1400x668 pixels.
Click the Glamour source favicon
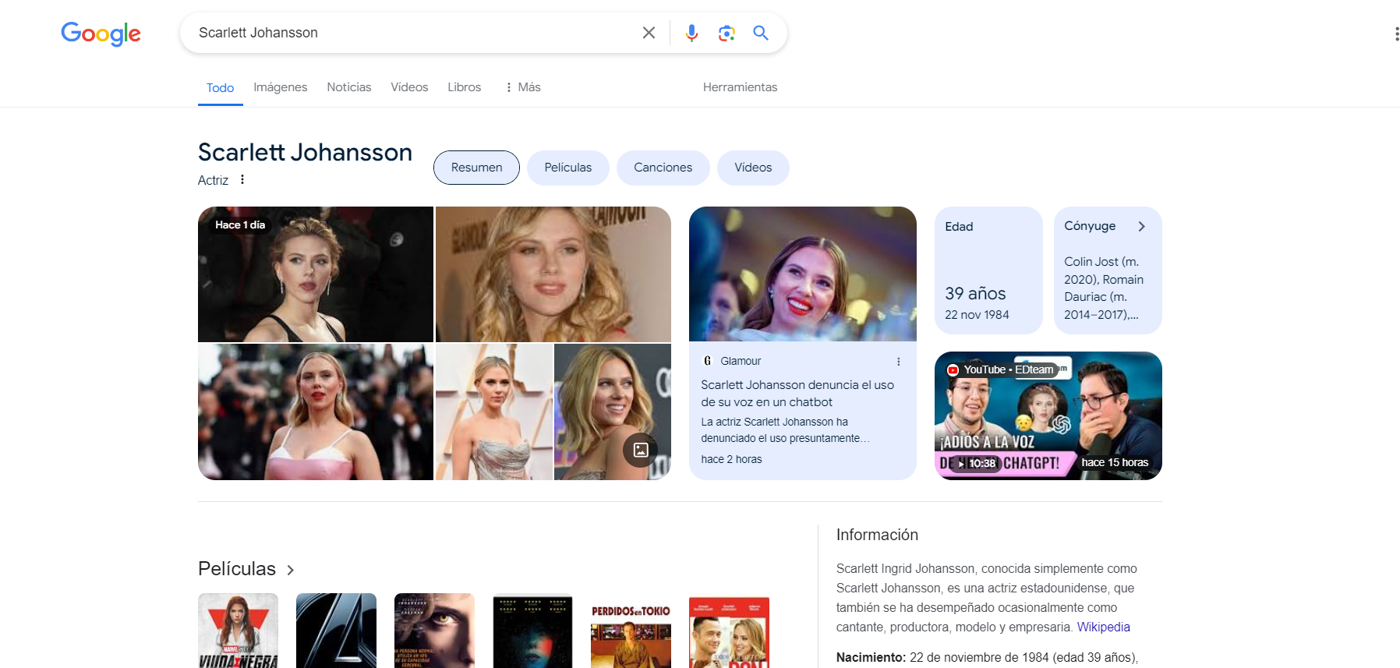click(x=707, y=361)
